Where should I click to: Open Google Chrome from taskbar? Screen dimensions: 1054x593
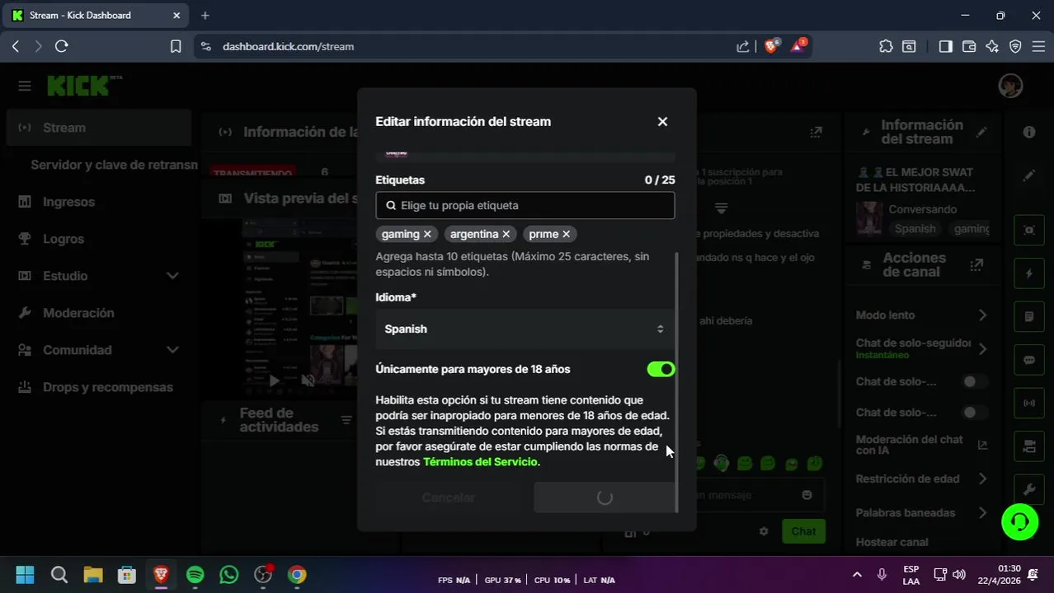(297, 575)
